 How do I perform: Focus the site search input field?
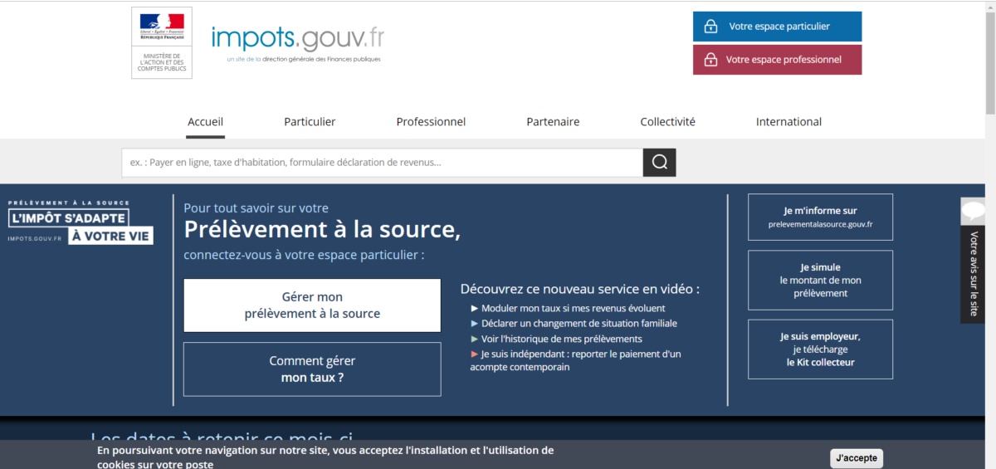pyautogui.click(x=383, y=163)
